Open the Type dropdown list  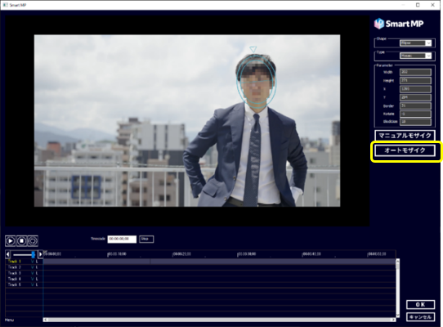(x=415, y=56)
